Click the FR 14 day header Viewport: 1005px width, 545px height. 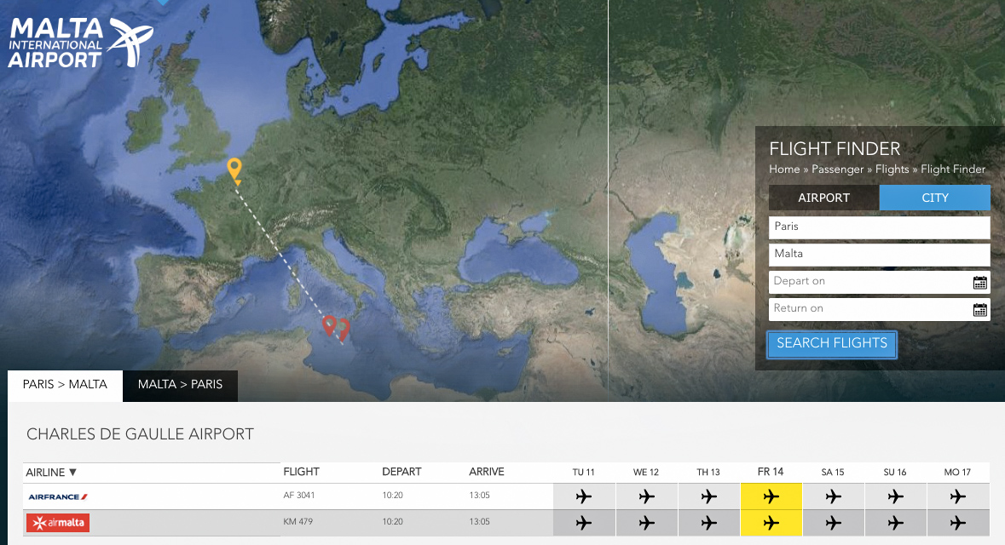[771, 472]
